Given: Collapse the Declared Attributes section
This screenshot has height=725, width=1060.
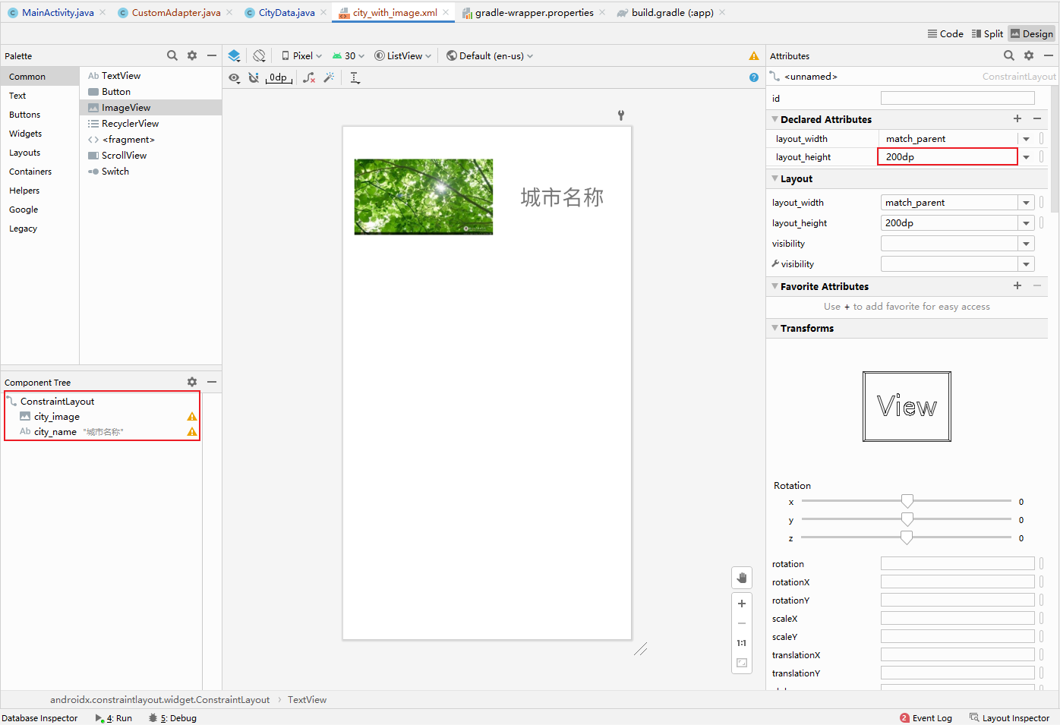Looking at the screenshot, I should [x=774, y=119].
